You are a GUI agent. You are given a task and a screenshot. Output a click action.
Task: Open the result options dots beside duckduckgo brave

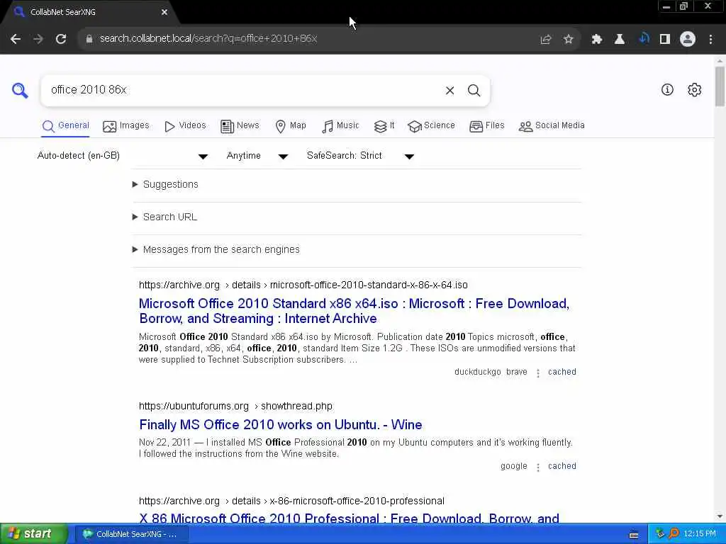[x=538, y=373]
